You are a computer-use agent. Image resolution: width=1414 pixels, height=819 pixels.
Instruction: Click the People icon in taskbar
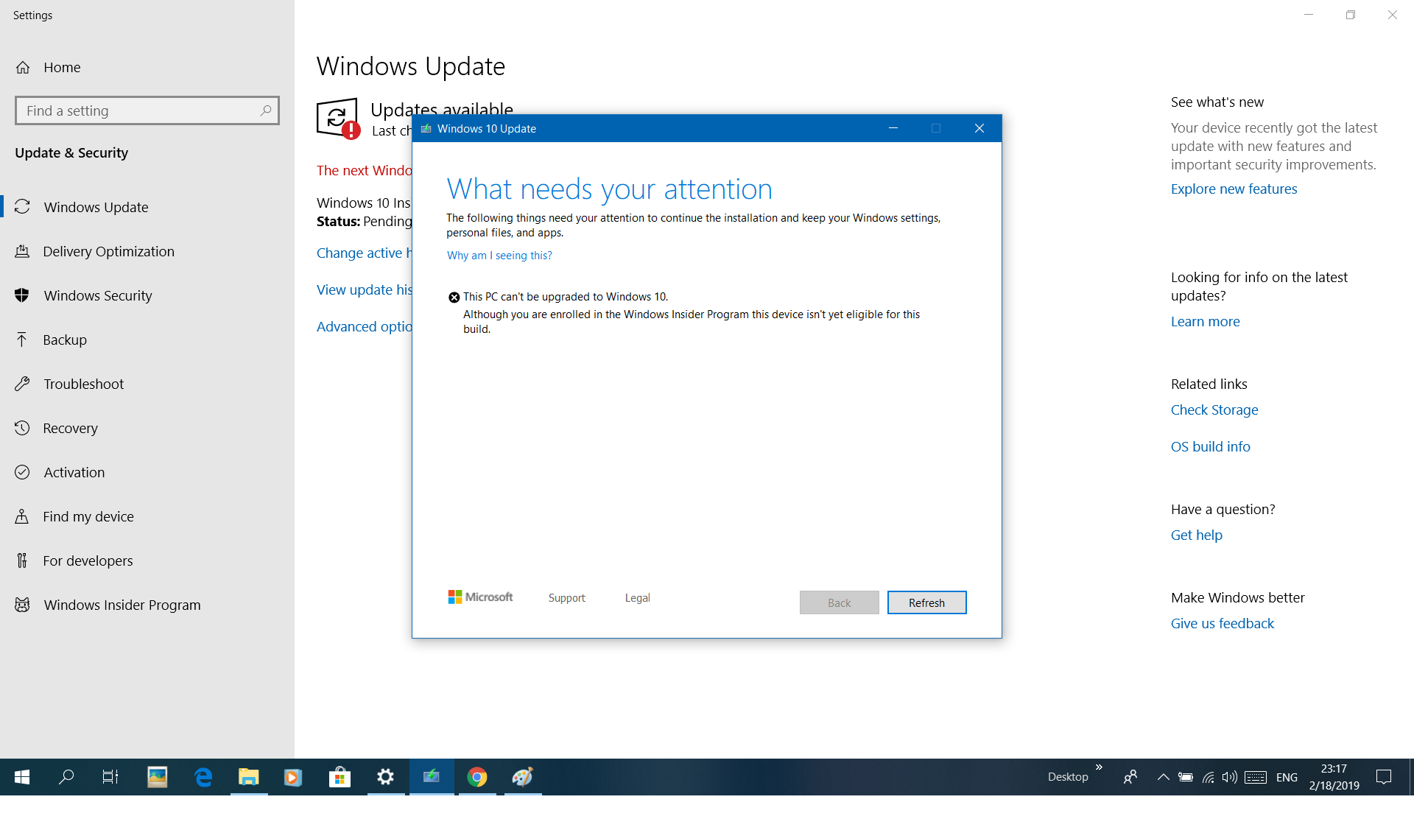(x=1130, y=777)
